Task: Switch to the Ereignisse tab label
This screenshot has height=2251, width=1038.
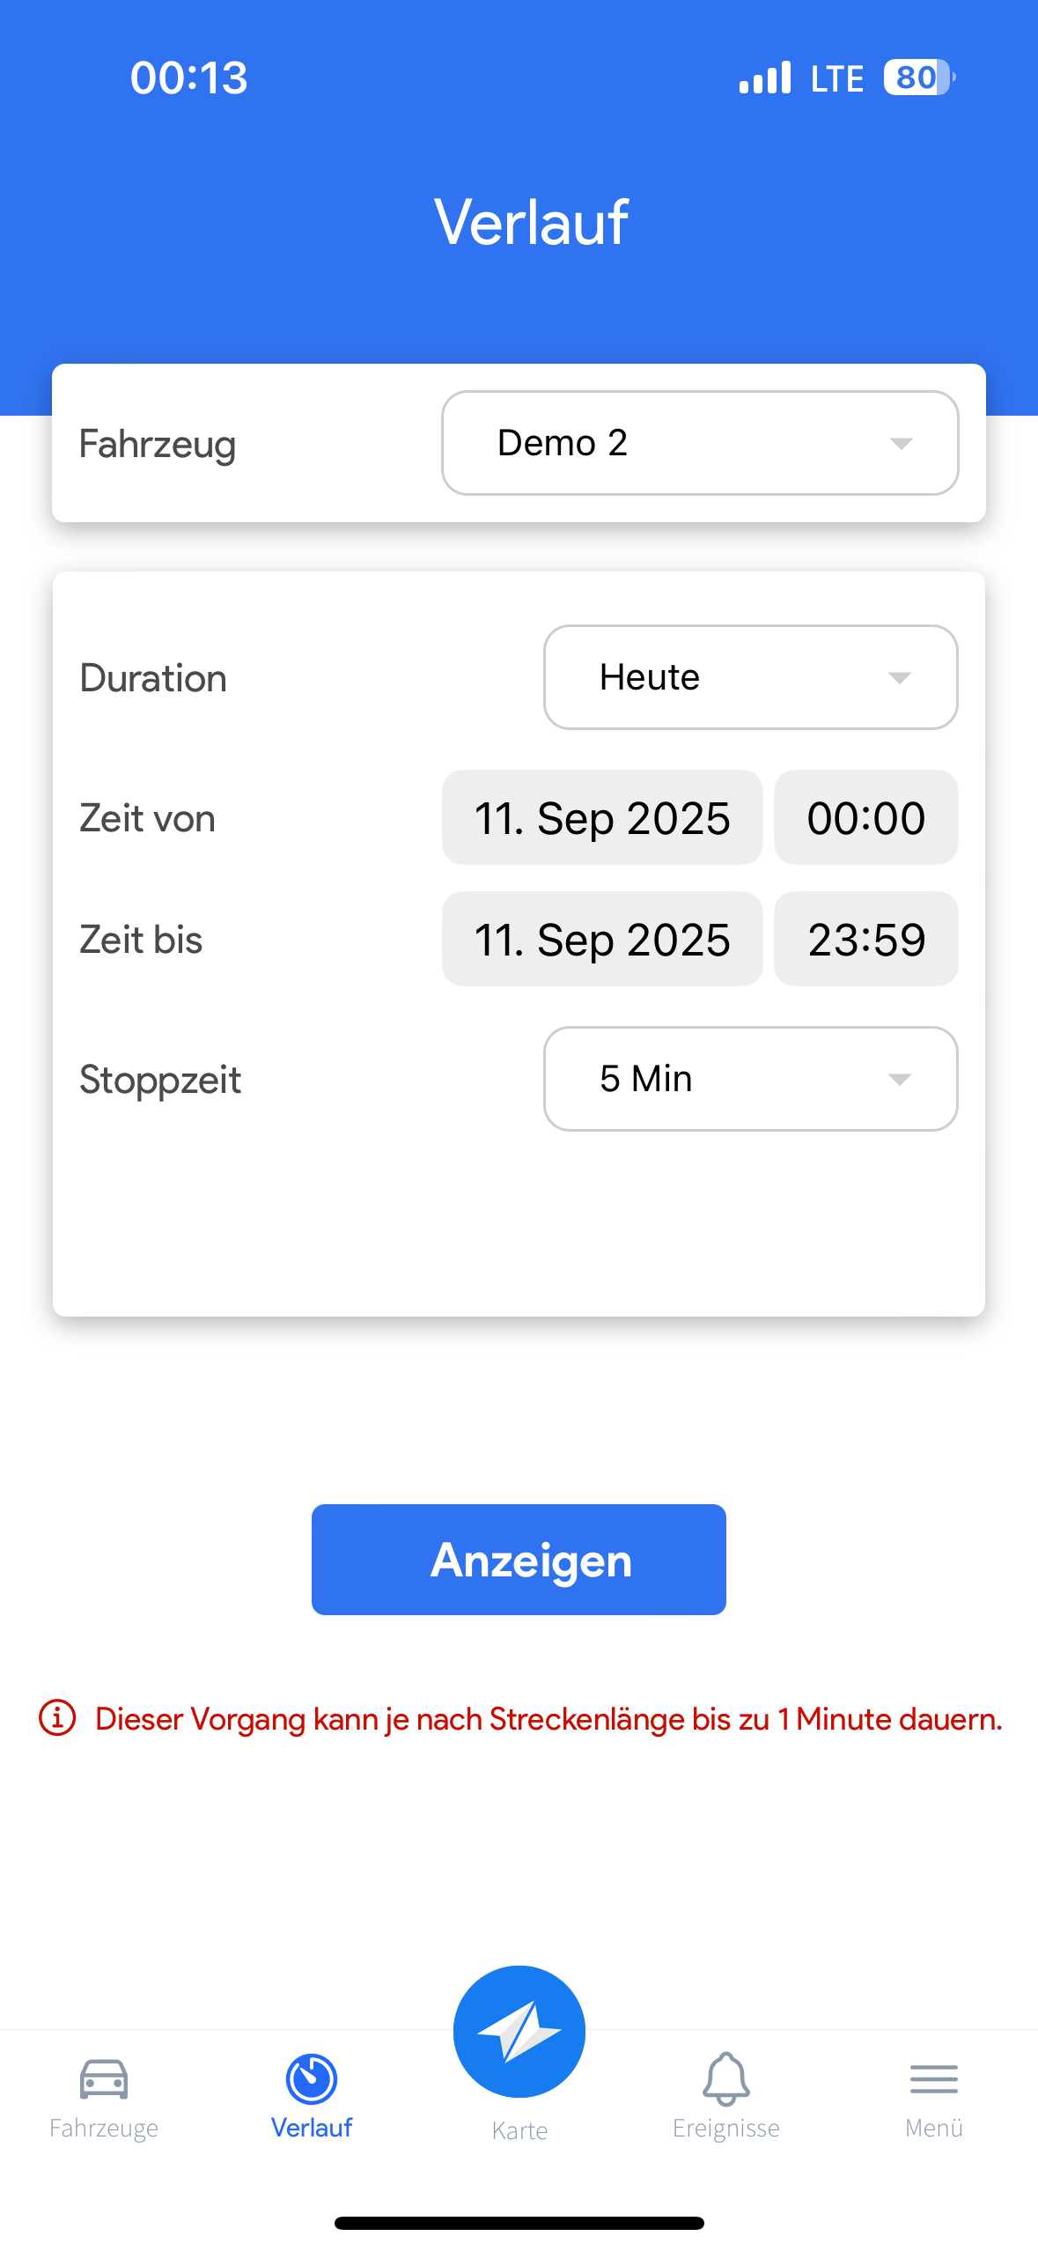Action: pos(726,2128)
